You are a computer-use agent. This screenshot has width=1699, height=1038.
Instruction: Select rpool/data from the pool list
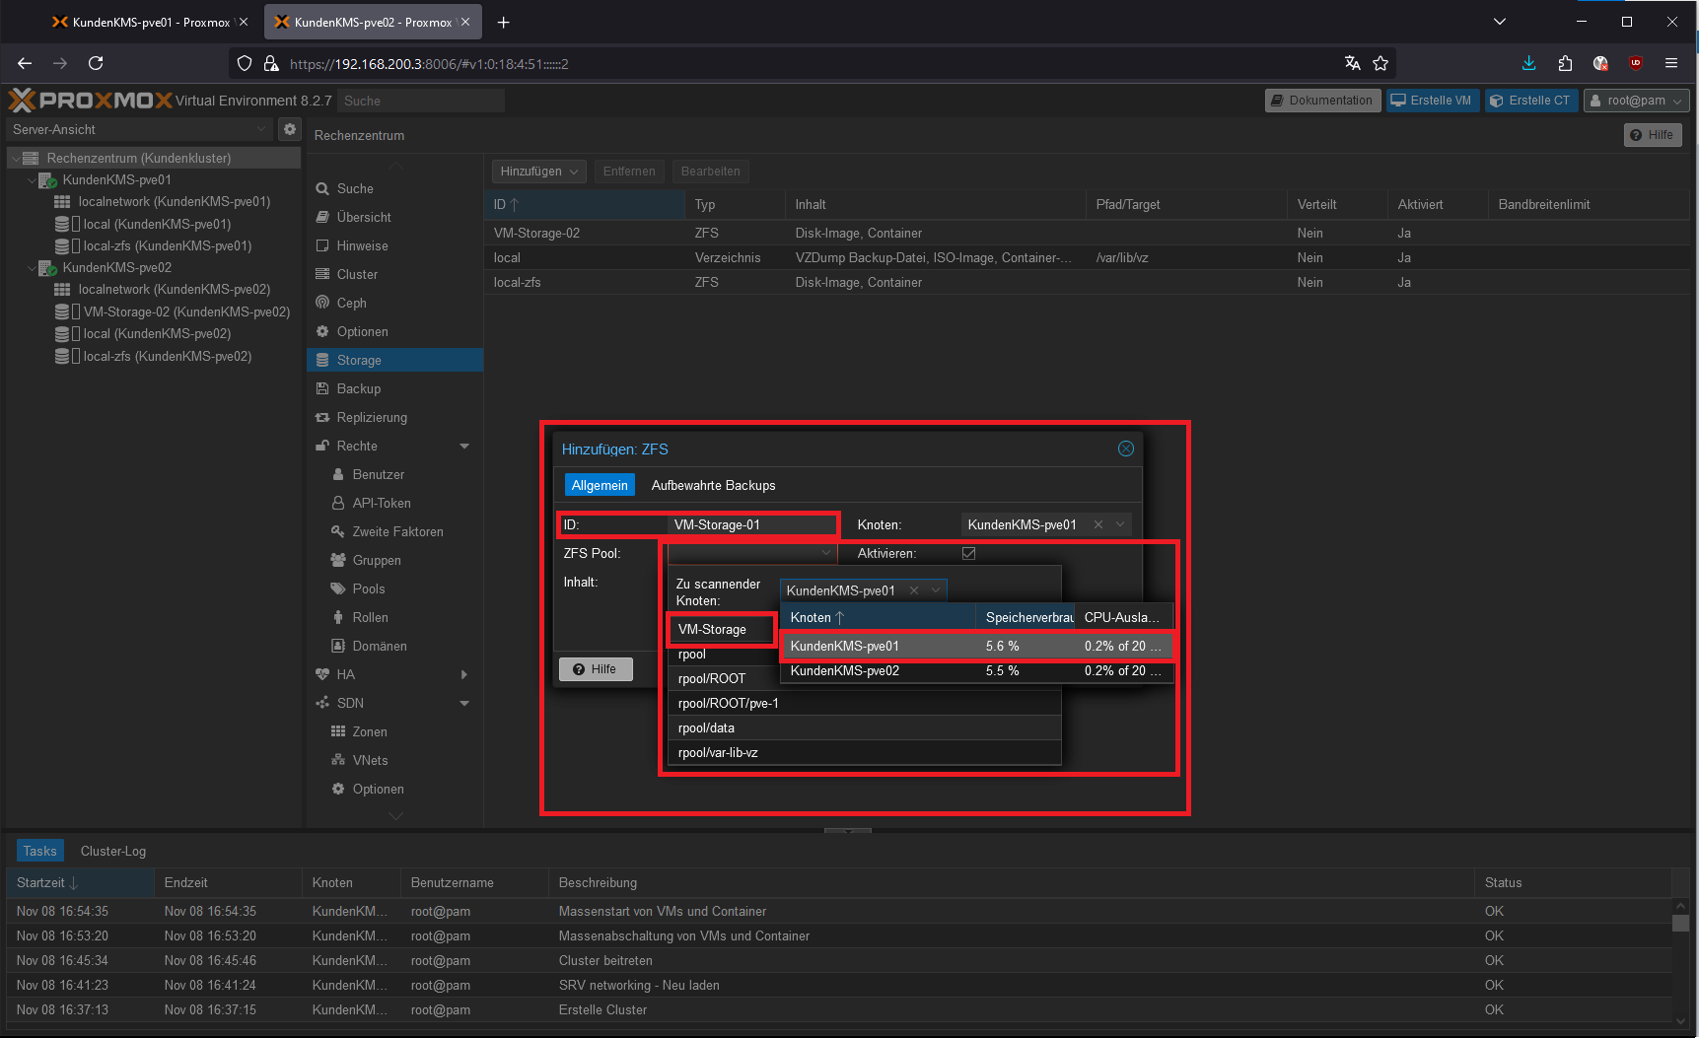[706, 727]
